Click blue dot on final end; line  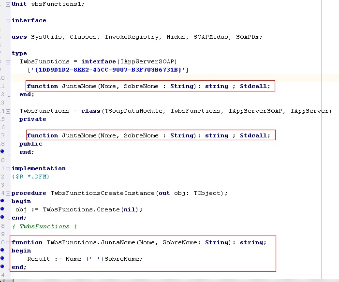(x=2, y=267)
